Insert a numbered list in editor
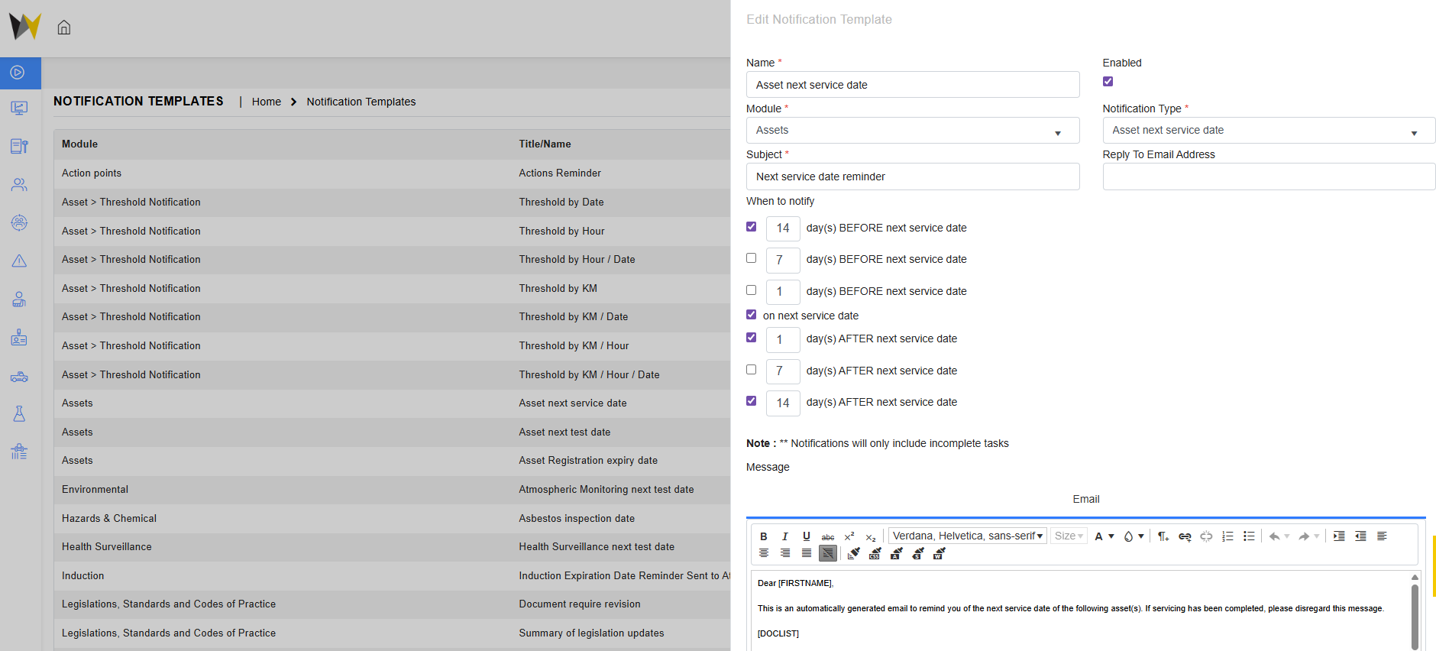Viewport: 1436px width, 651px height. coord(1227,536)
